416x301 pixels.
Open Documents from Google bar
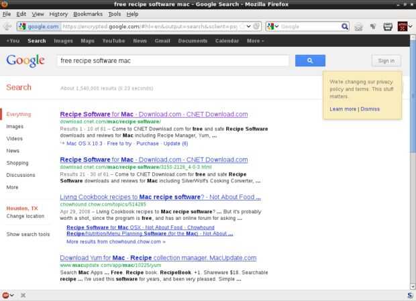[193, 41]
